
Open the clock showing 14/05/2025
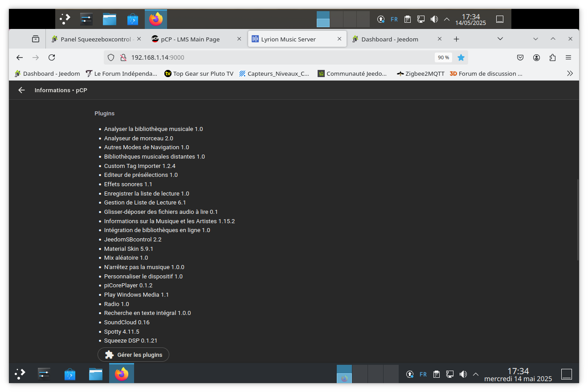click(x=470, y=20)
